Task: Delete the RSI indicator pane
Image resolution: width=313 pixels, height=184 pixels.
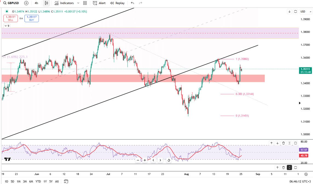Action: (283, 143)
